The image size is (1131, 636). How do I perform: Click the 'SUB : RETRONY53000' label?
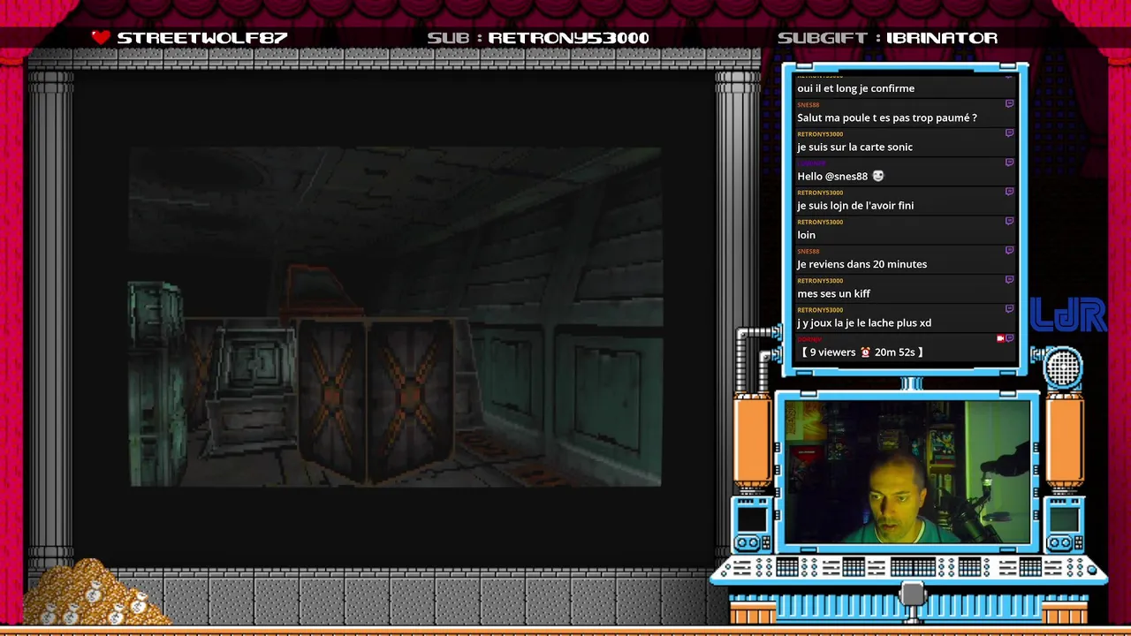(538, 38)
